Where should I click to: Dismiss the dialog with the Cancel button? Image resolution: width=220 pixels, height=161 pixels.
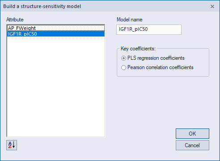pos(192,145)
